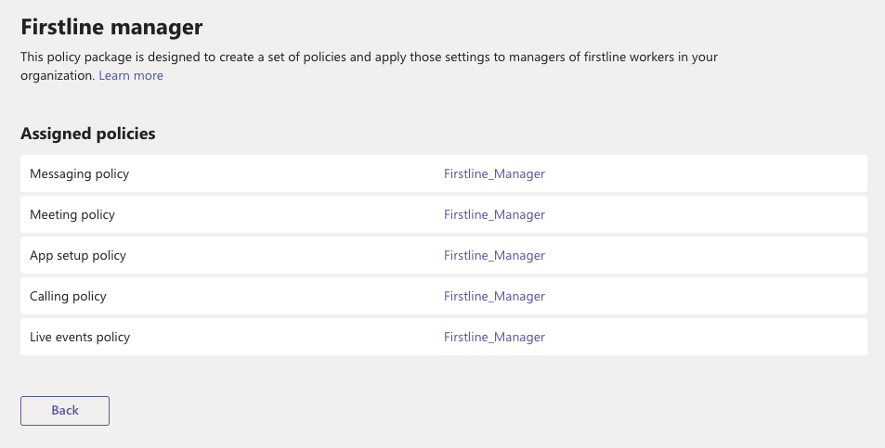This screenshot has height=448, width=885.
Task: Select the Calling policy label
Action: pyautogui.click(x=68, y=296)
